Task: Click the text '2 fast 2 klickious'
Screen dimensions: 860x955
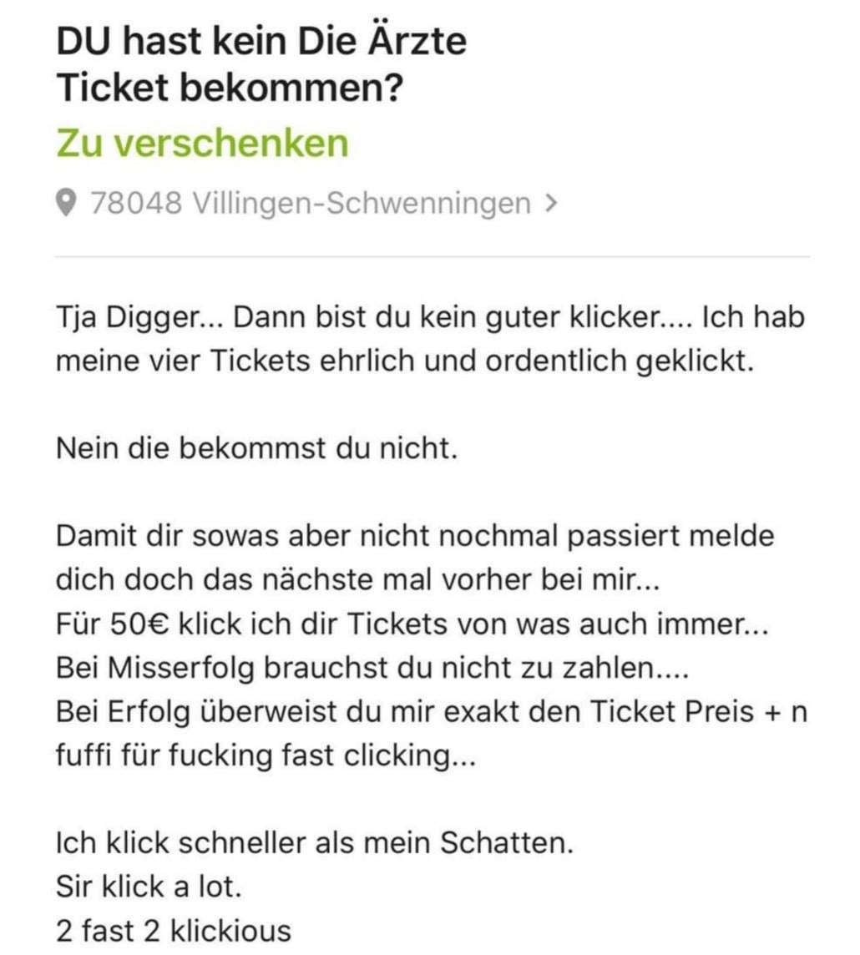Action: [x=174, y=932]
